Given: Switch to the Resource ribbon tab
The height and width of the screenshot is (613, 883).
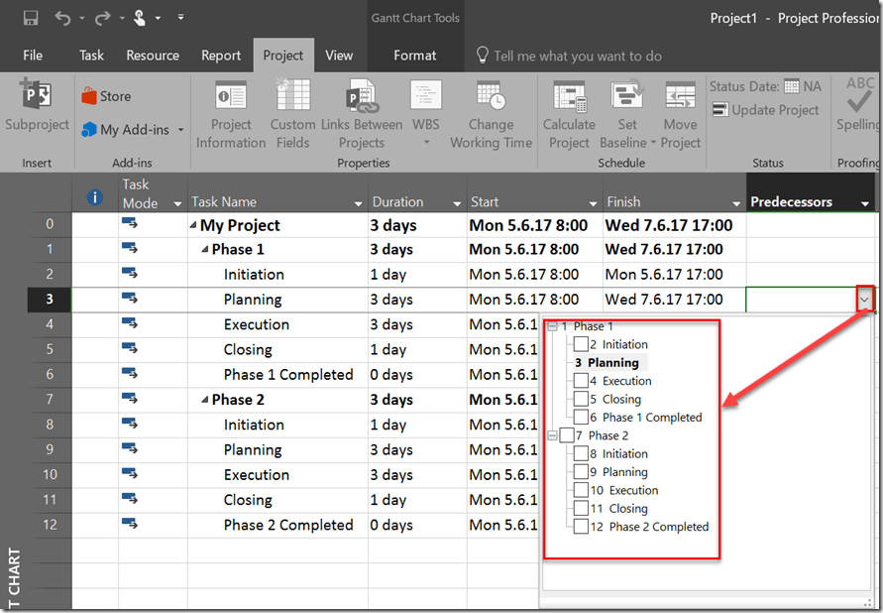Looking at the screenshot, I should [x=153, y=56].
